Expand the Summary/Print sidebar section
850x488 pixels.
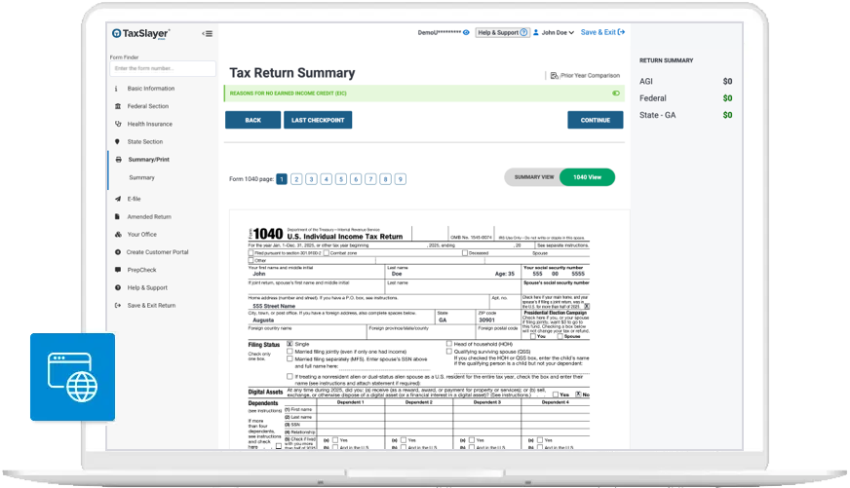[147, 159]
